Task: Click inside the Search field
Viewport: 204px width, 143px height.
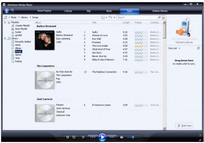Action: [x=137, y=17]
